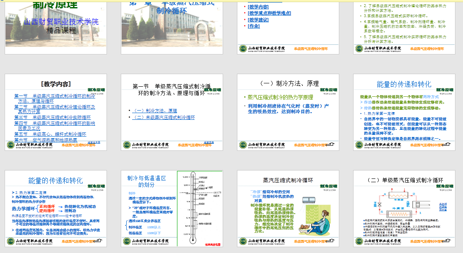Click the return arrow icon on the air conditioner slide
Viewport: 463px width, 253px height.
pyautogui.click(x=330, y=240)
